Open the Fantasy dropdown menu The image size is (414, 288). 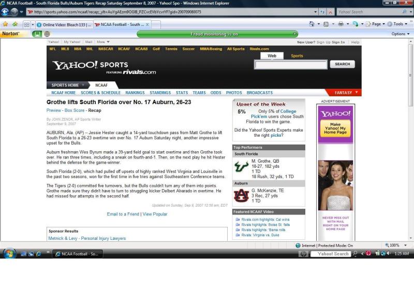click(345, 93)
